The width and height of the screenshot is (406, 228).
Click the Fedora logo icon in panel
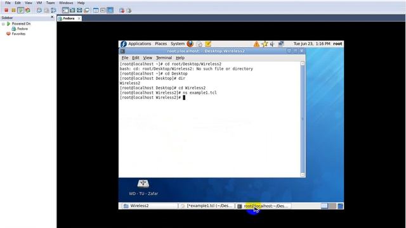(x=124, y=44)
